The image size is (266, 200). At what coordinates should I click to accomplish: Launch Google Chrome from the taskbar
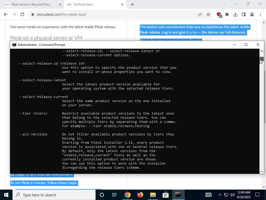[x=127, y=195]
